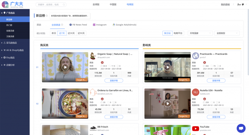
Task: Open 热门榜 in the sidebar
Action: (x=15, y=25)
